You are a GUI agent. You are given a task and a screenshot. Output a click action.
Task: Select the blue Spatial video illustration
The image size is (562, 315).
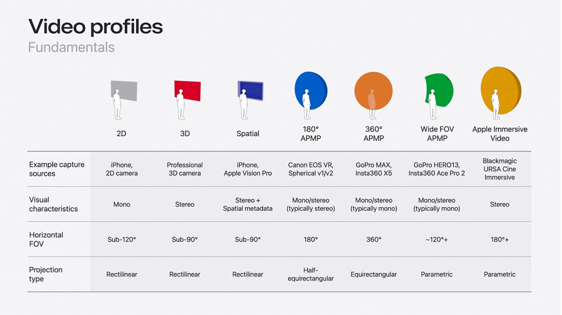click(251, 90)
